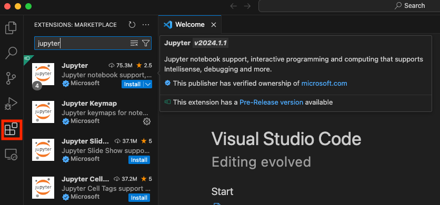Viewport: 440px width, 205px height.
Task: Click the v2024.1.1 version label
Action: (211, 43)
